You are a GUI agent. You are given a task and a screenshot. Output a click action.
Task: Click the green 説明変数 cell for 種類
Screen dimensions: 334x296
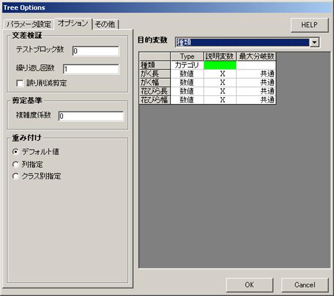coord(220,65)
